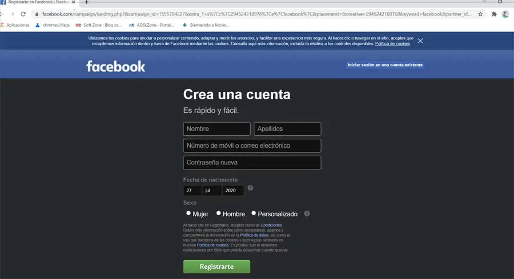514x279 pixels.
Task: Open the birth year dropdown showing 2020
Action: (x=233, y=190)
